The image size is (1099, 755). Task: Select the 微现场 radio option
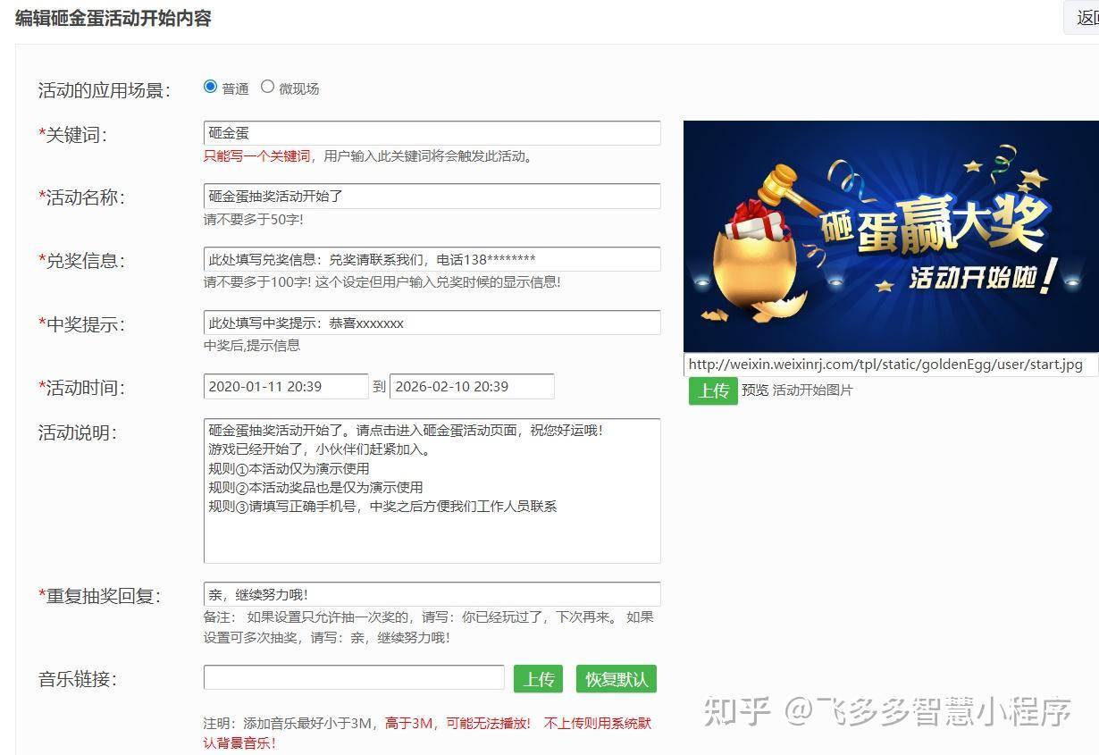[x=267, y=87]
